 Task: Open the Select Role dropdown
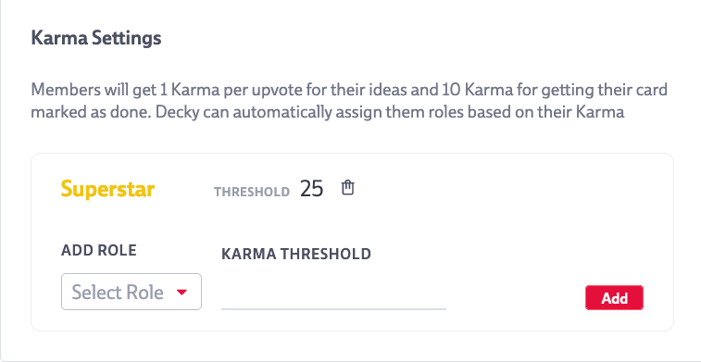point(131,292)
